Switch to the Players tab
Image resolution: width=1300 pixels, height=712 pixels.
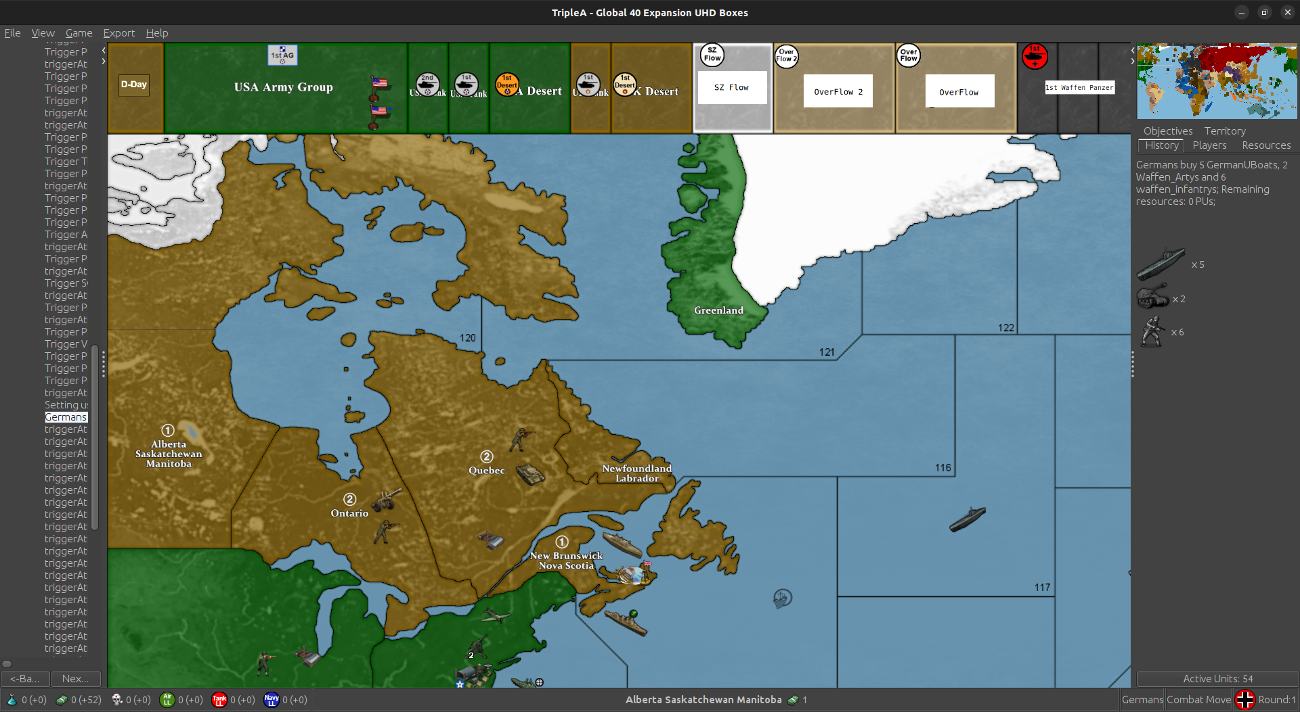(1209, 145)
